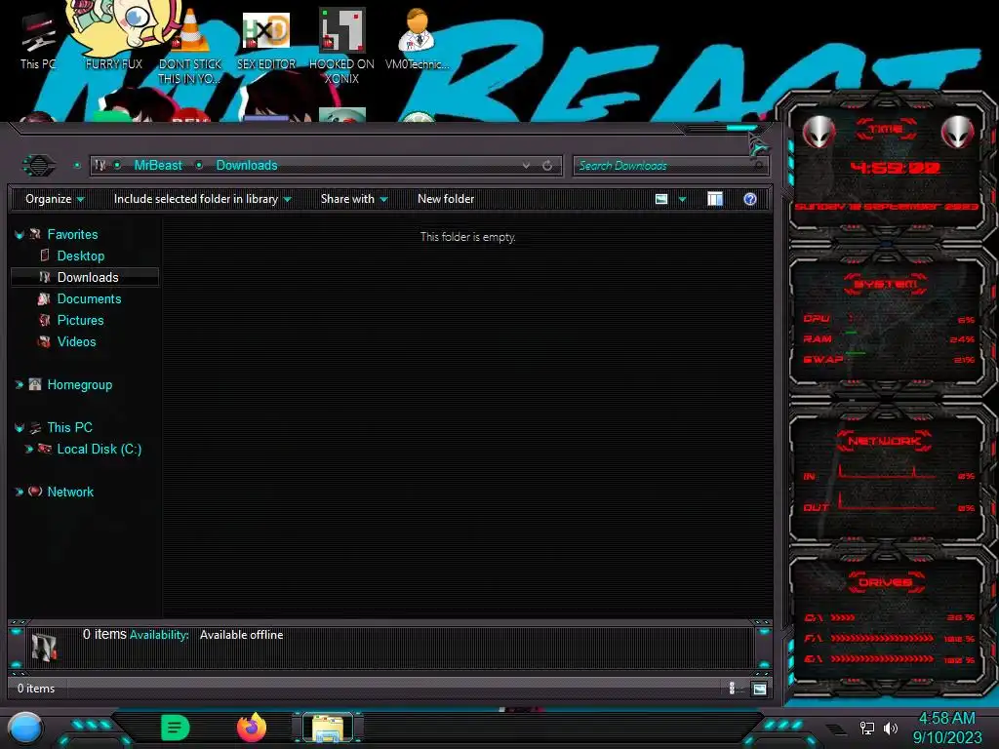
Task: Go to MrBeast in the address bar
Action: [x=158, y=166]
